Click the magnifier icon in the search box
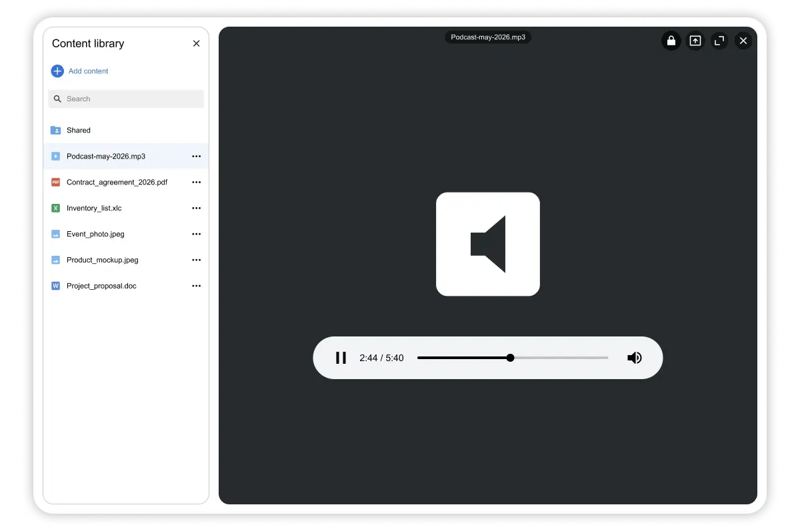Screen dimensions: 800x531 tap(57, 99)
